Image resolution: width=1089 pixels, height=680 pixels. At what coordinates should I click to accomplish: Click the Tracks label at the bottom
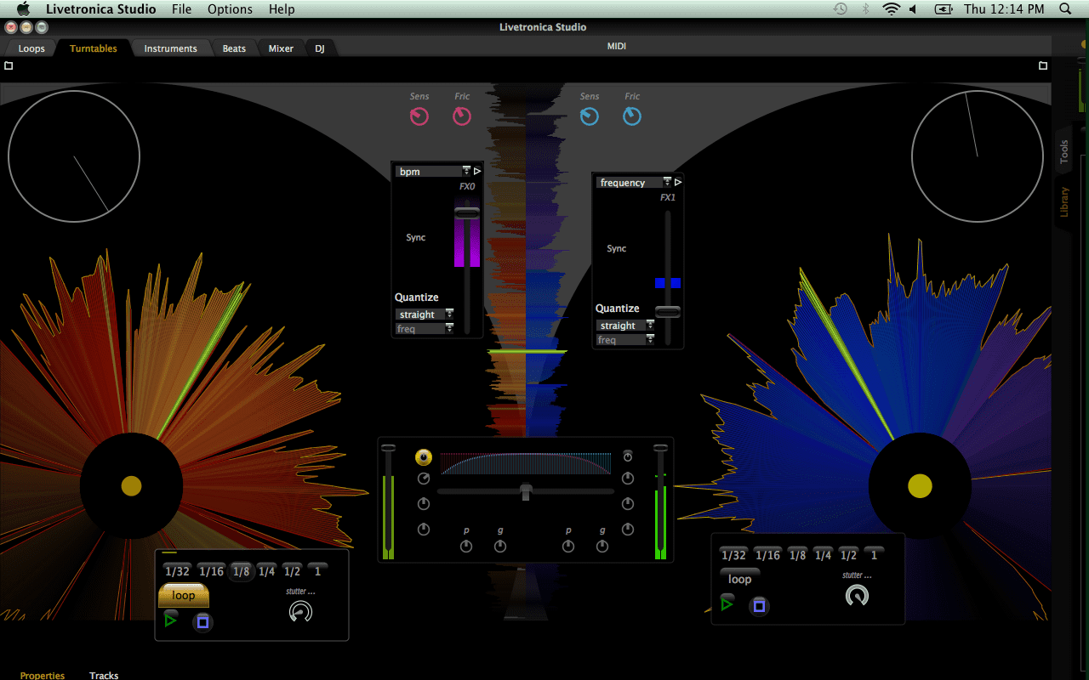coord(104,675)
